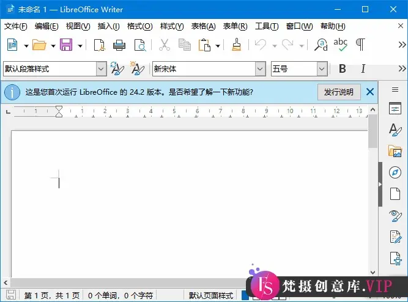This screenshot has height=302, width=408.
Task: Open the paragraph style dropdown arrow
Action: point(101,69)
